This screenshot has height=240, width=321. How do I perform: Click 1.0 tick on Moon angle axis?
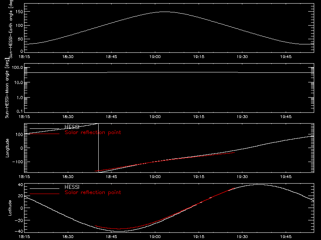tap(20, 98)
